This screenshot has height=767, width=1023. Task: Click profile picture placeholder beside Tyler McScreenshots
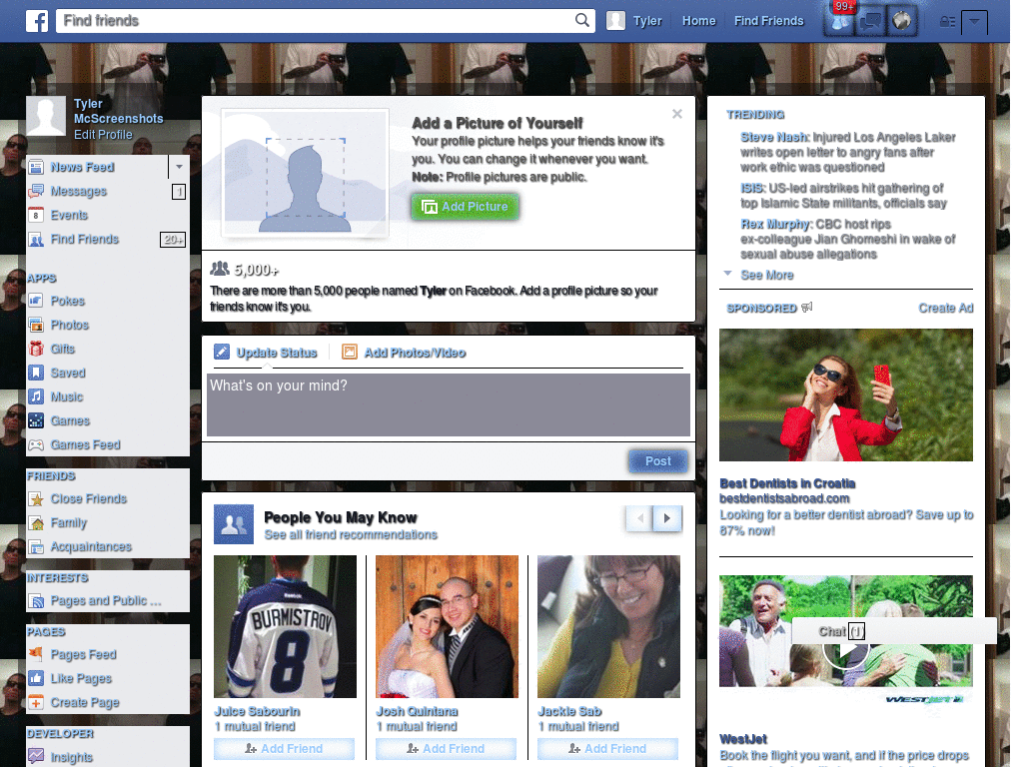(x=46, y=116)
